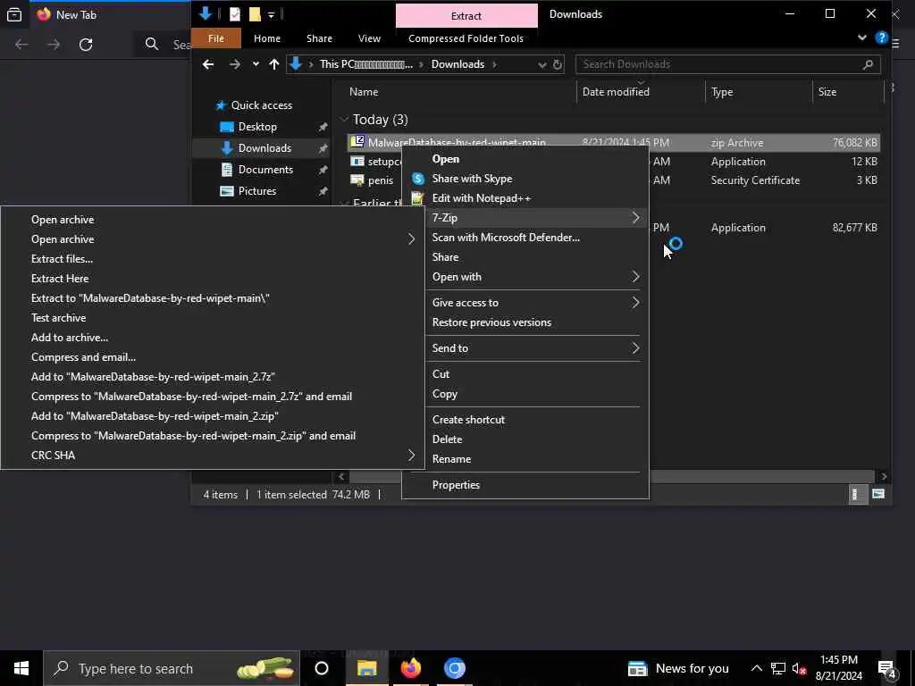This screenshot has width=915, height=686.
Task: Choose Extract Here in 7-Zip submenu
Action: click(x=60, y=279)
